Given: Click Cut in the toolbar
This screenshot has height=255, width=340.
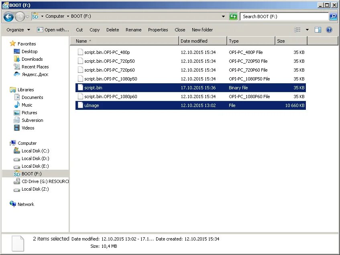Looking at the screenshot, I should pos(79,30).
